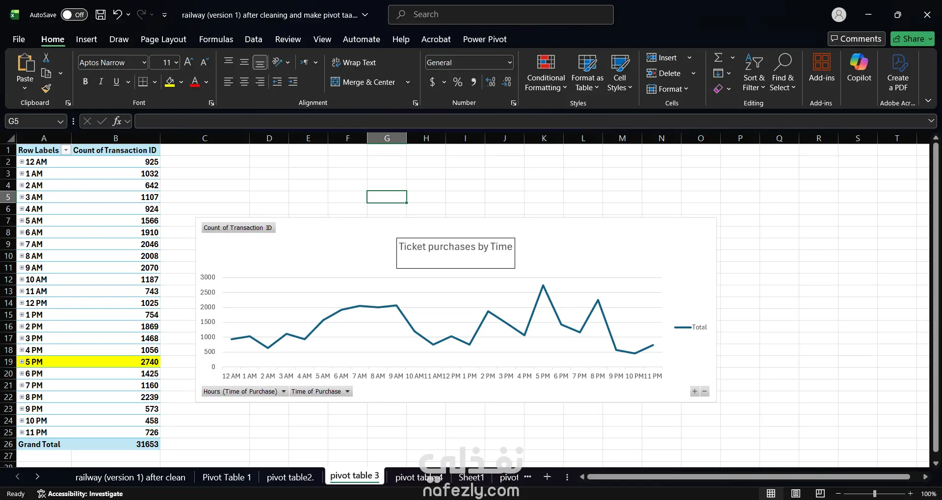Click the Undo arrow icon
942x500 pixels.
click(117, 15)
